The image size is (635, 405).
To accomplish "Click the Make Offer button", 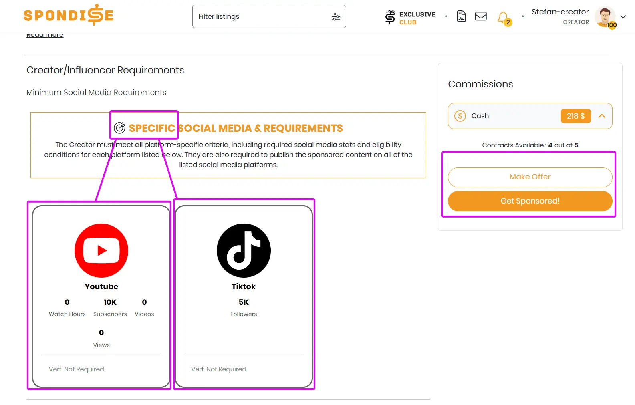I will (x=530, y=177).
